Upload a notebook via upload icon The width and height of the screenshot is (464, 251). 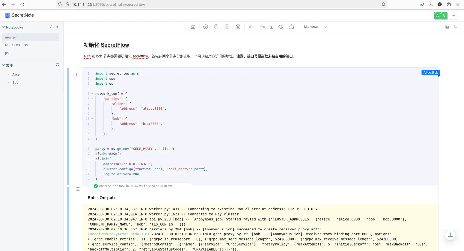coord(52,27)
